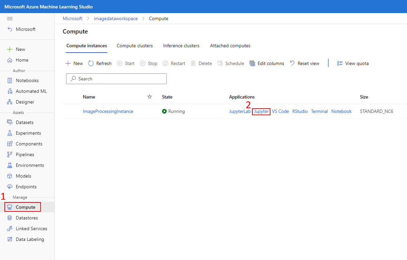Viewport: 407px width, 260px height.
Task: Click the Edit columns table icon
Action: [x=252, y=63]
